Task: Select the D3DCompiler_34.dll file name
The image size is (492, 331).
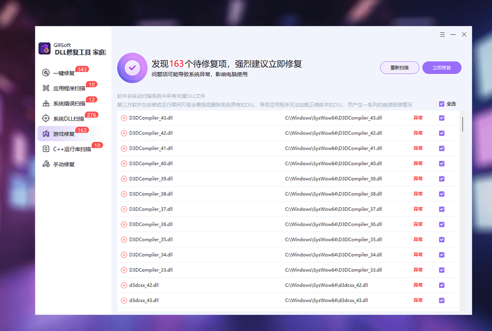Action: (151, 255)
